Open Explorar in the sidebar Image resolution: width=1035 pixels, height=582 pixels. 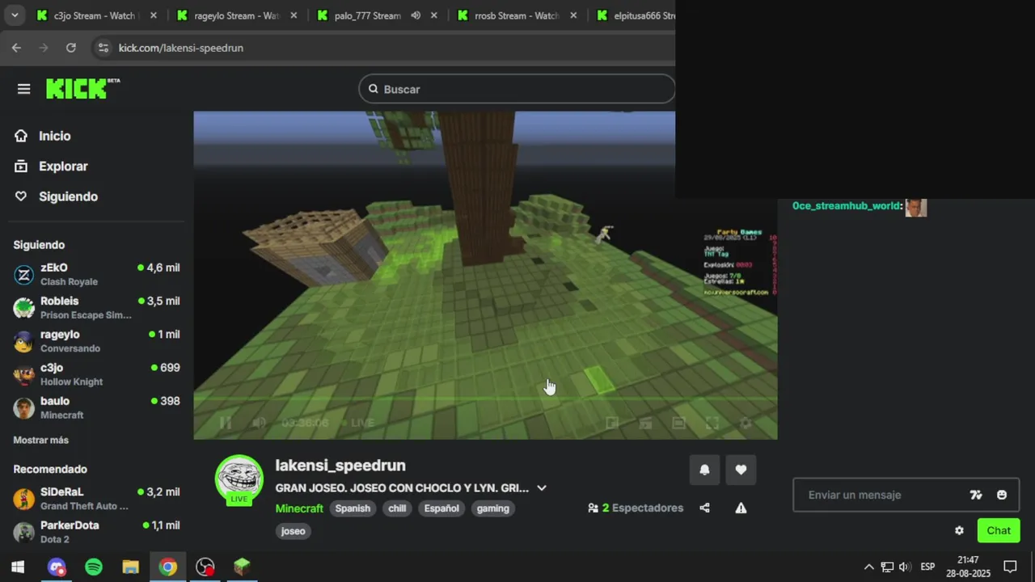63,166
